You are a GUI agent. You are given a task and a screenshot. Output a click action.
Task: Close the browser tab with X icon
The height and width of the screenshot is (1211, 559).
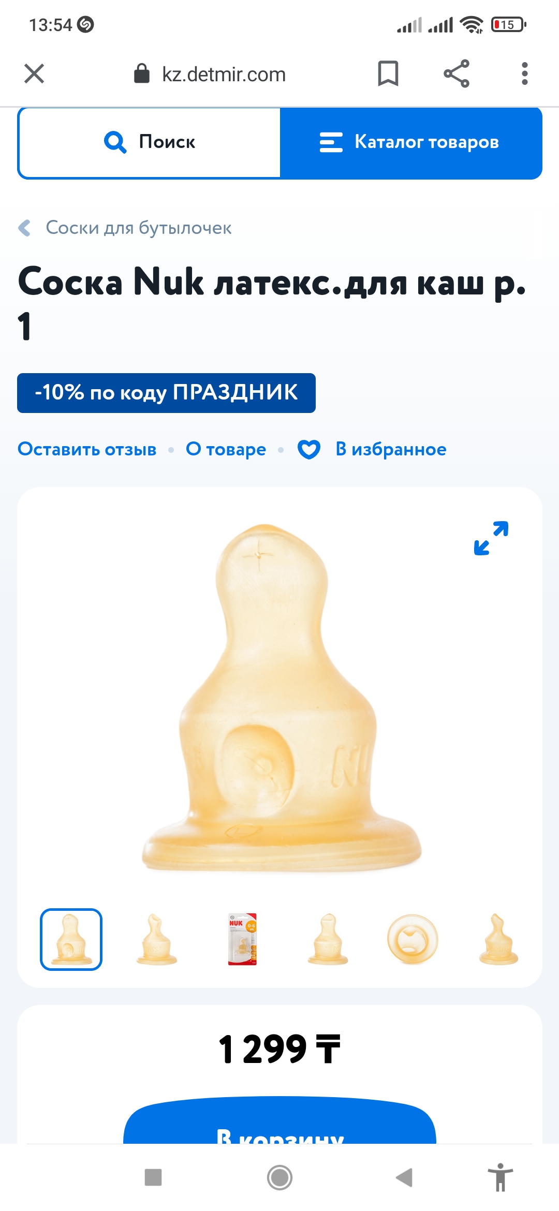coord(34,73)
